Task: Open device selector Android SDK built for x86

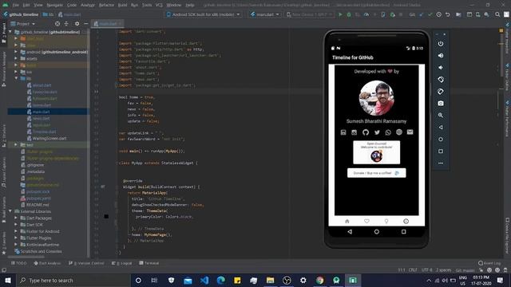Action: 203,14
